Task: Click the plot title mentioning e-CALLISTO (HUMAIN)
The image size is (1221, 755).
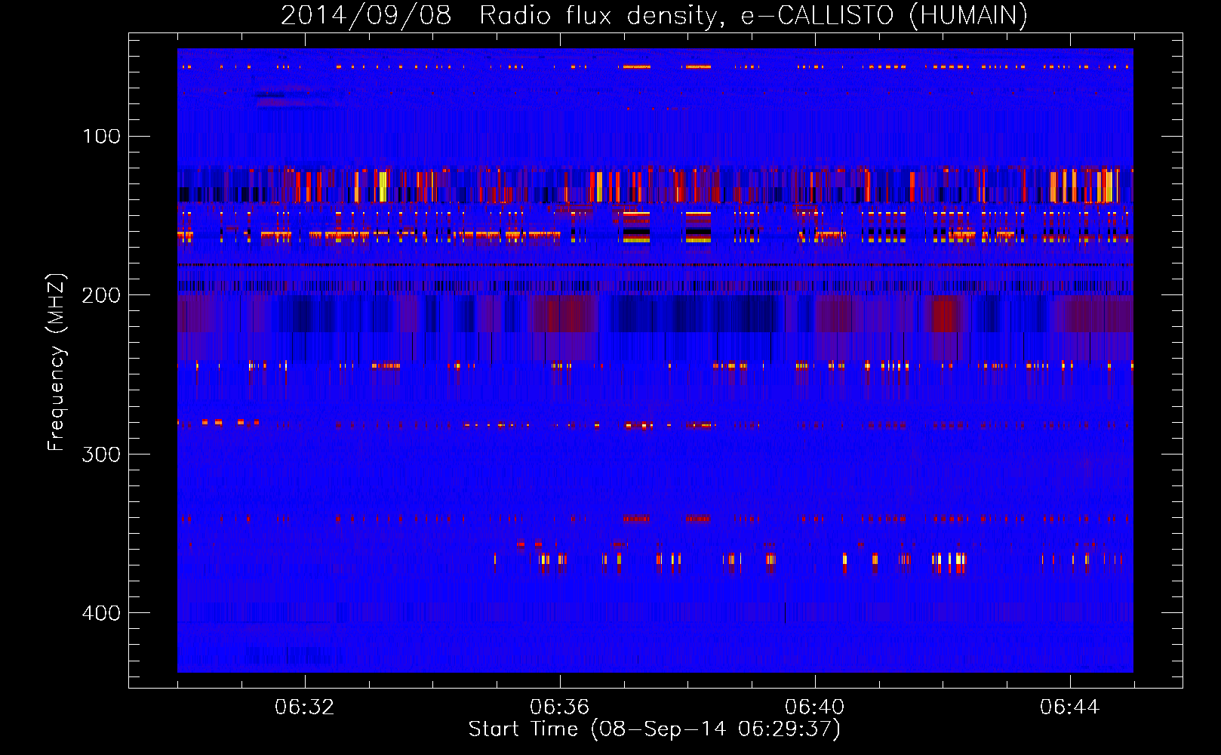Action: coord(654,15)
